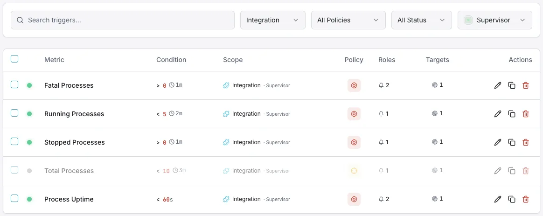Delete the Running Processes trigger
543x216 pixels.
click(x=526, y=114)
